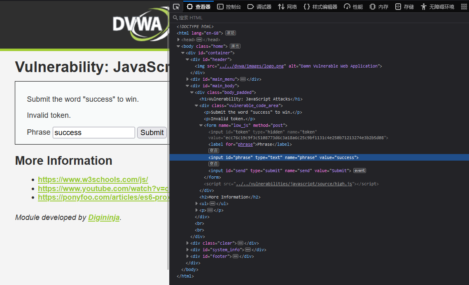
Task: Click the DevTools overflow ⋮ menu icon
Action: tap(464, 7)
